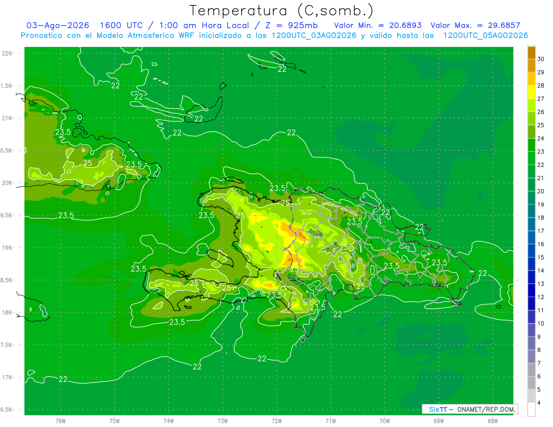Pick the dark blue legend band between 12 and 13
Viewport: 553px width, 427px height.
point(532,290)
